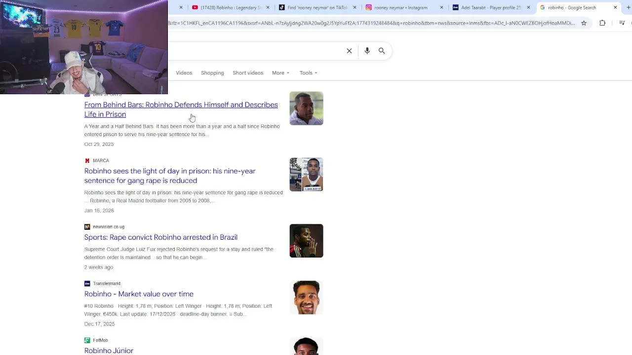The image size is (632, 355).
Task: Click the magnifying glass search icon
Action: 382,51
